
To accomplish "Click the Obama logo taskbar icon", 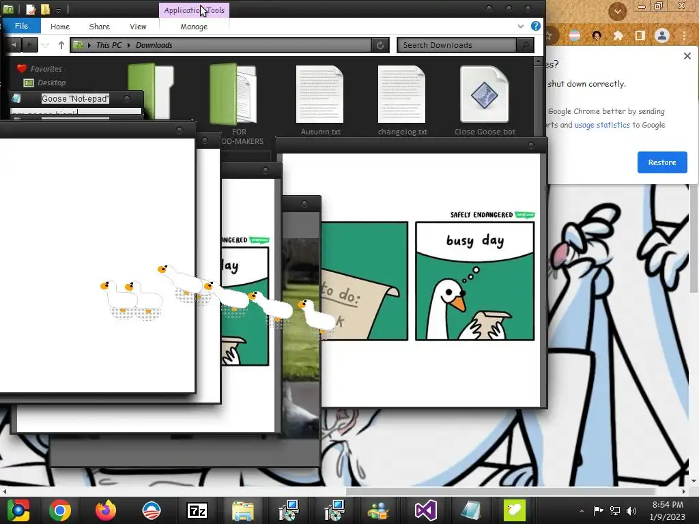I will point(152,510).
